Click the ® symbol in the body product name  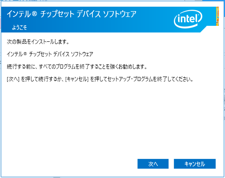25,53
